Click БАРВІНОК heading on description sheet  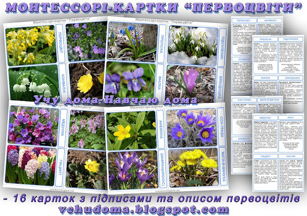(270, 20)
